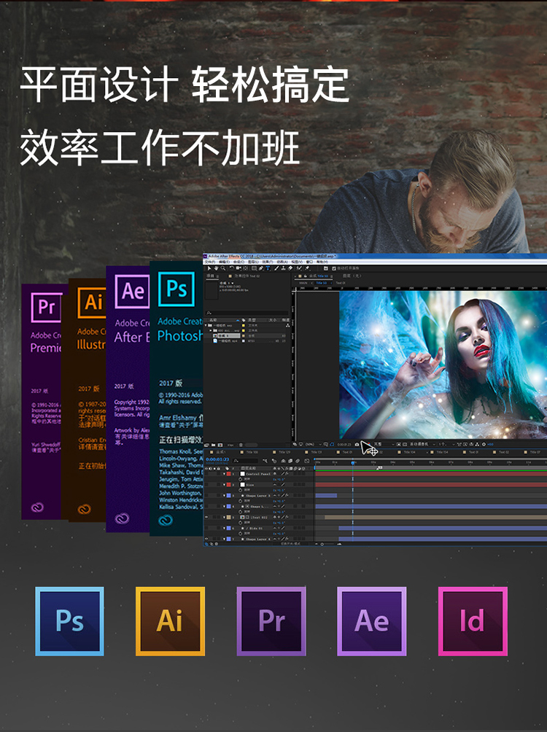Open the 1个 view layout dropdown
The width and height of the screenshot is (547, 732).
click(445, 444)
